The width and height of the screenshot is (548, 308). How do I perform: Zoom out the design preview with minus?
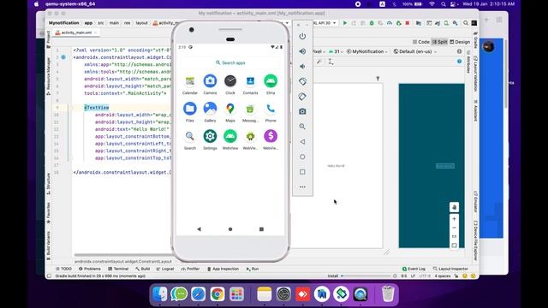coord(454,228)
